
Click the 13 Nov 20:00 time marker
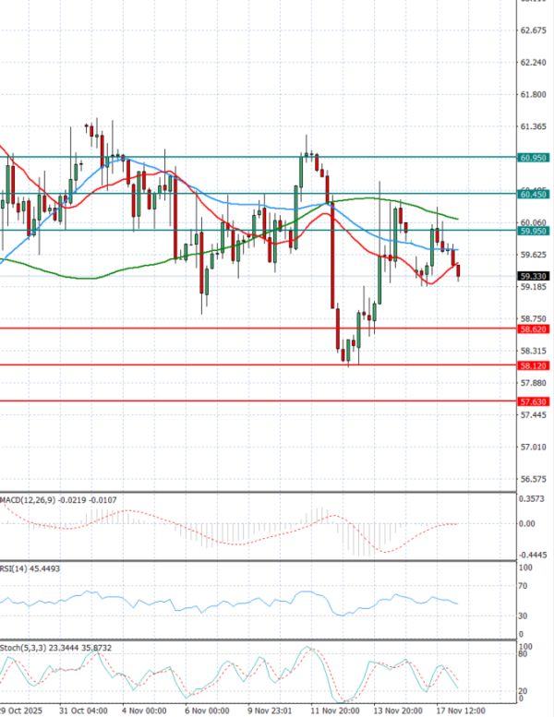[x=397, y=711]
